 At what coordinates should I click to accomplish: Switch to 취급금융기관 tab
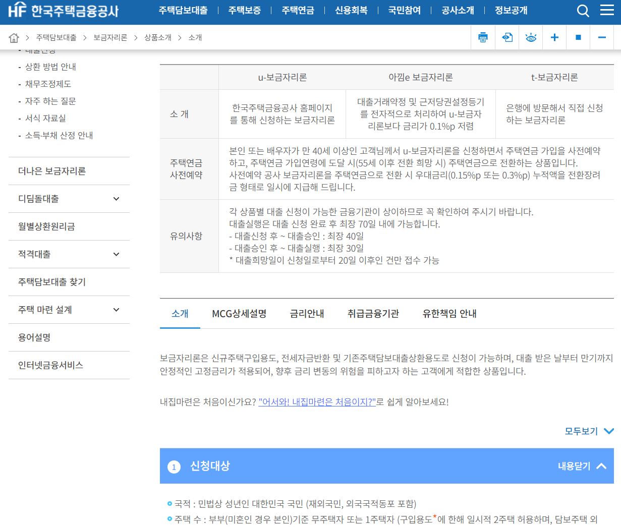pyautogui.click(x=373, y=314)
